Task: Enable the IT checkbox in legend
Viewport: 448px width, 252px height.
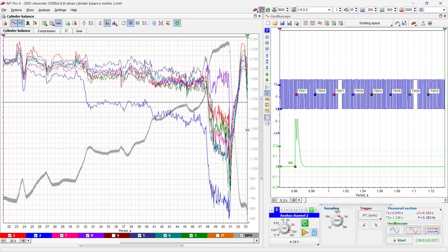Action: [217, 236]
